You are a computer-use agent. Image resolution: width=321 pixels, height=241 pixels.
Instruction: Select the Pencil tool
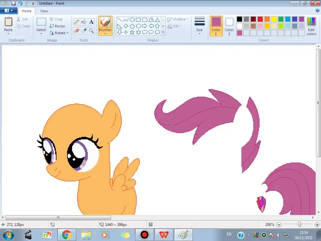(x=76, y=22)
